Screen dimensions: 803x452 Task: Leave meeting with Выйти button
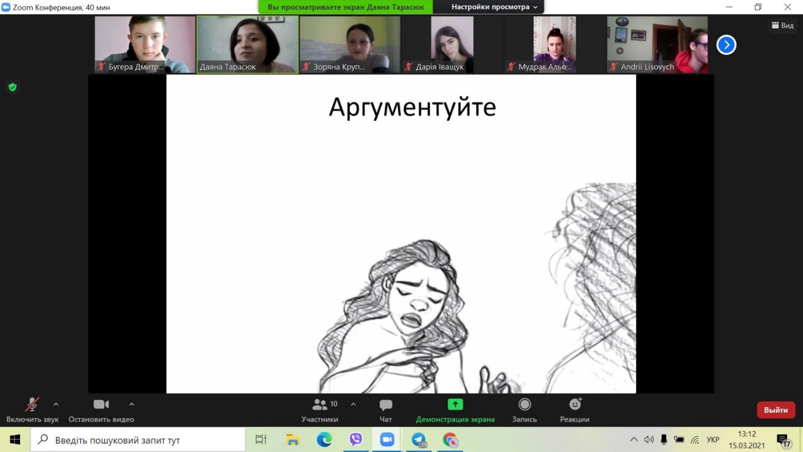776,410
